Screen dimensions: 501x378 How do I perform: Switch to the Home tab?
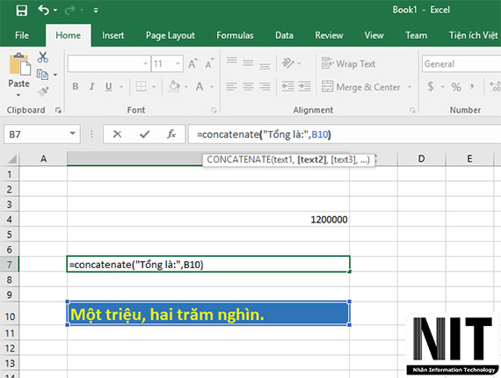pyautogui.click(x=68, y=35)
